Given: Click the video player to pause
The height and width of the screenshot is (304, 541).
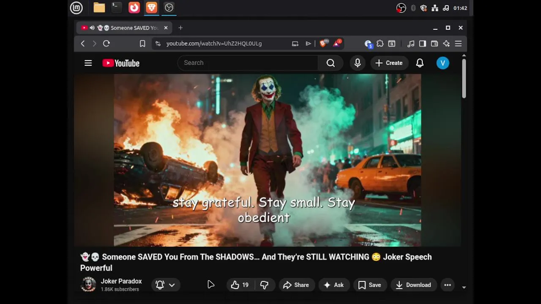Looking at the screenshot, I should pos(267,160).
